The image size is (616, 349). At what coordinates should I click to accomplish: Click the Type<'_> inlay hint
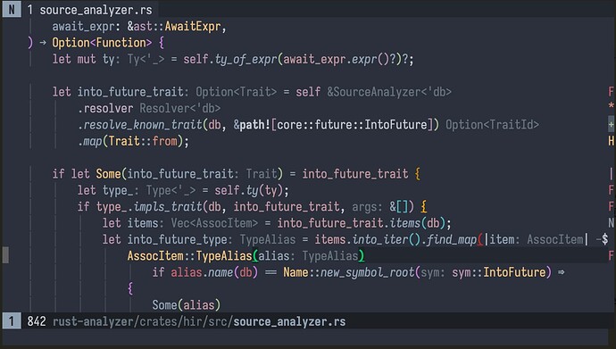point(171,190)
